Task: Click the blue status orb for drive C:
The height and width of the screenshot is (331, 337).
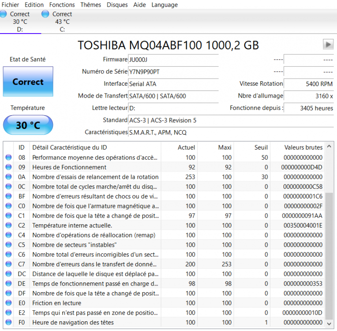Action: pyautogui.click(x=45, y=14)
